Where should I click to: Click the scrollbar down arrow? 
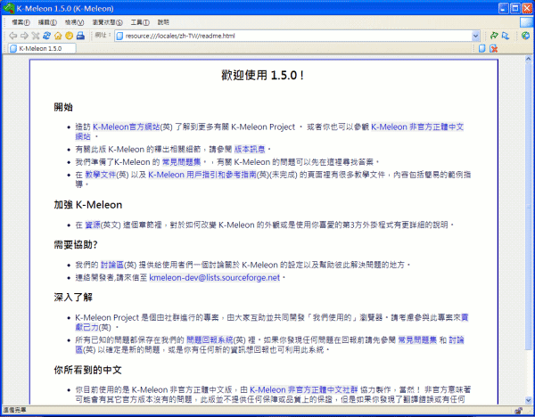528,400
